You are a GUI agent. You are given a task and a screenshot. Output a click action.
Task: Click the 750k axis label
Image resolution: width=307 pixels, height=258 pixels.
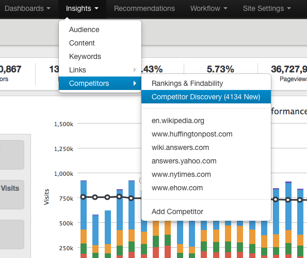tap(66, 199)
